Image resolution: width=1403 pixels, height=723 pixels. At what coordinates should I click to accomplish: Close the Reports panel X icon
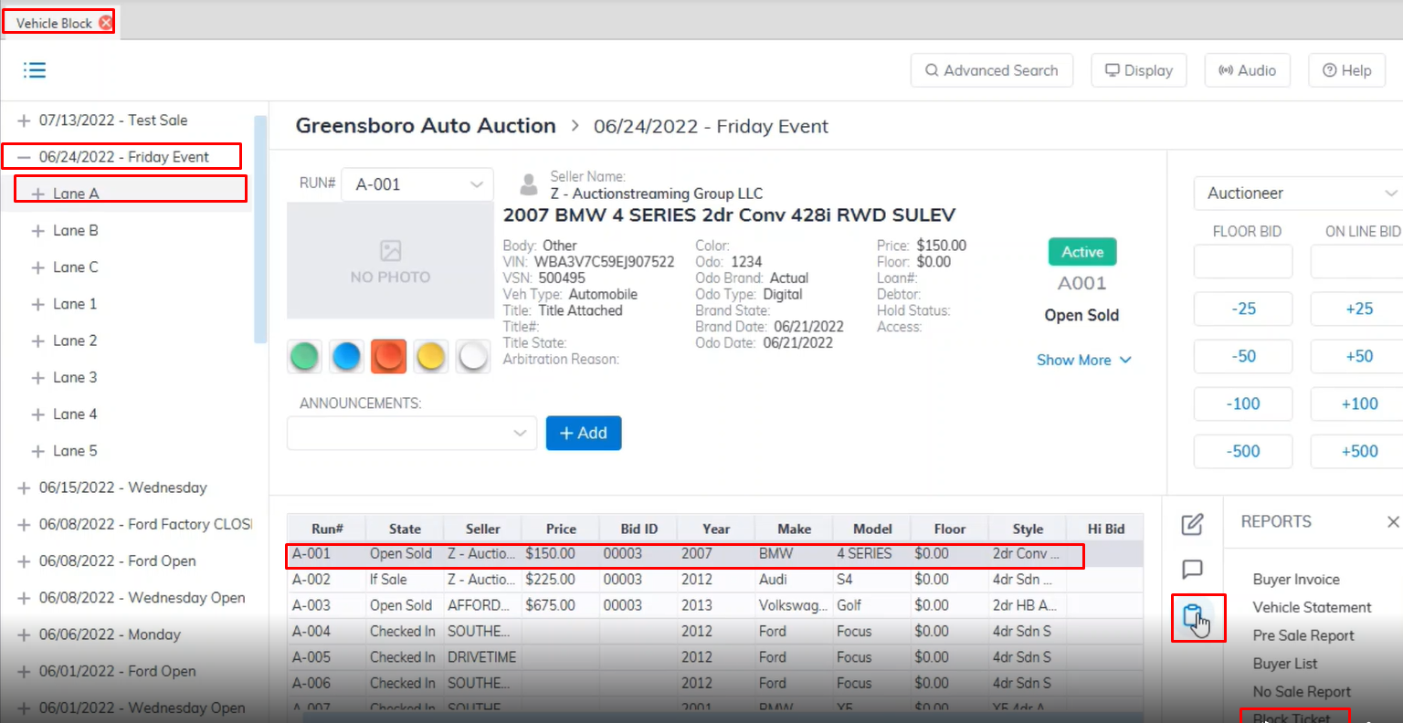(x=1392, y=522)
